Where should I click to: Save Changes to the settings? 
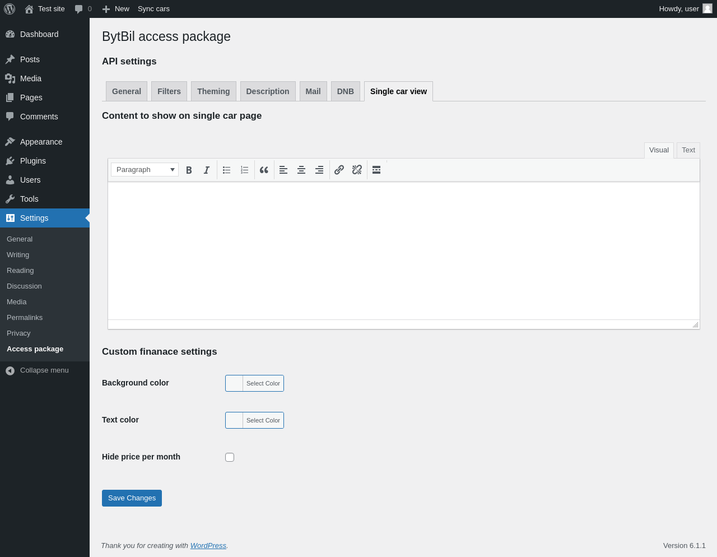[x=132, y=498]
